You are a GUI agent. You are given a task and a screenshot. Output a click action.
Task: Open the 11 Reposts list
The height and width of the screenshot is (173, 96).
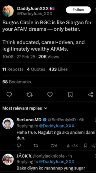(13, 69)
